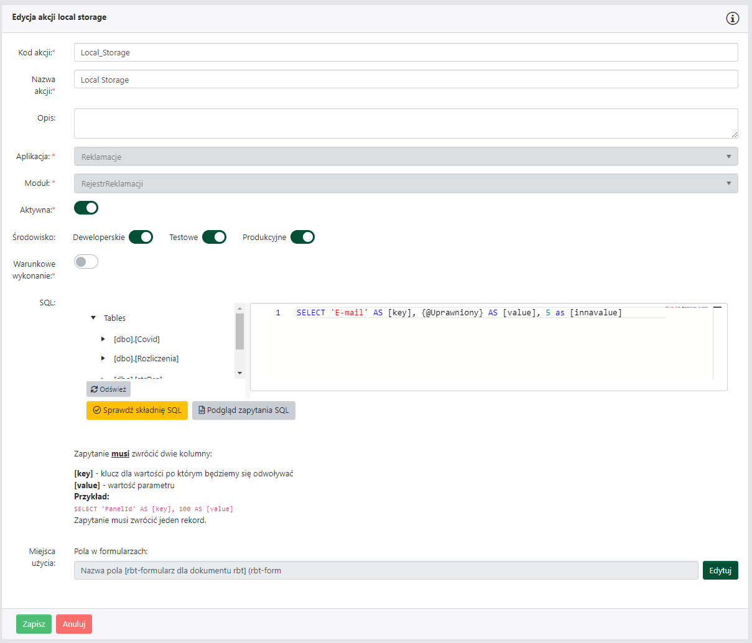
Task: Toggle the Produkcyjne environment switch
Action: click(x=302, y=237)
